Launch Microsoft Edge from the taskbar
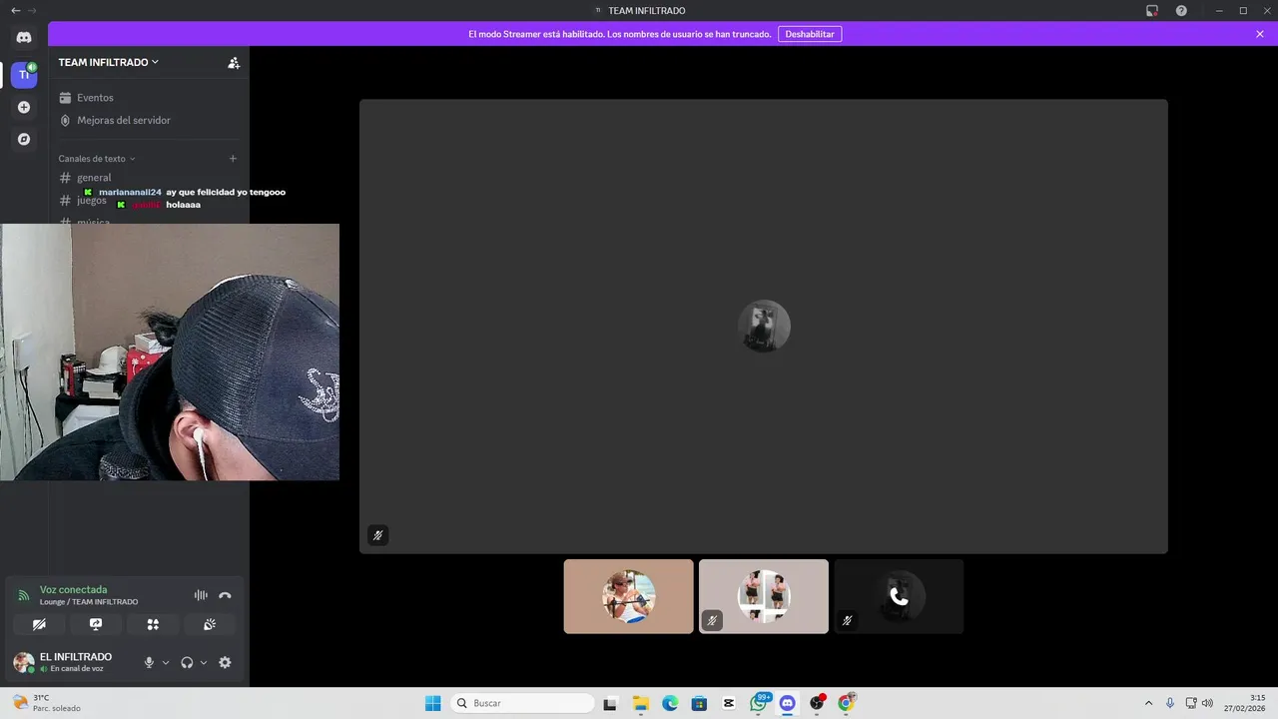 click(x=670, y=703)
